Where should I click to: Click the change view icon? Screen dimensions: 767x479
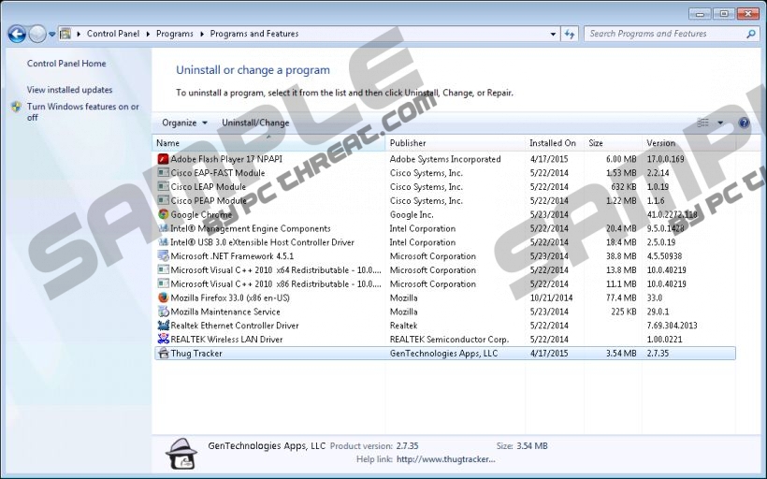click(x=703, y=123)
